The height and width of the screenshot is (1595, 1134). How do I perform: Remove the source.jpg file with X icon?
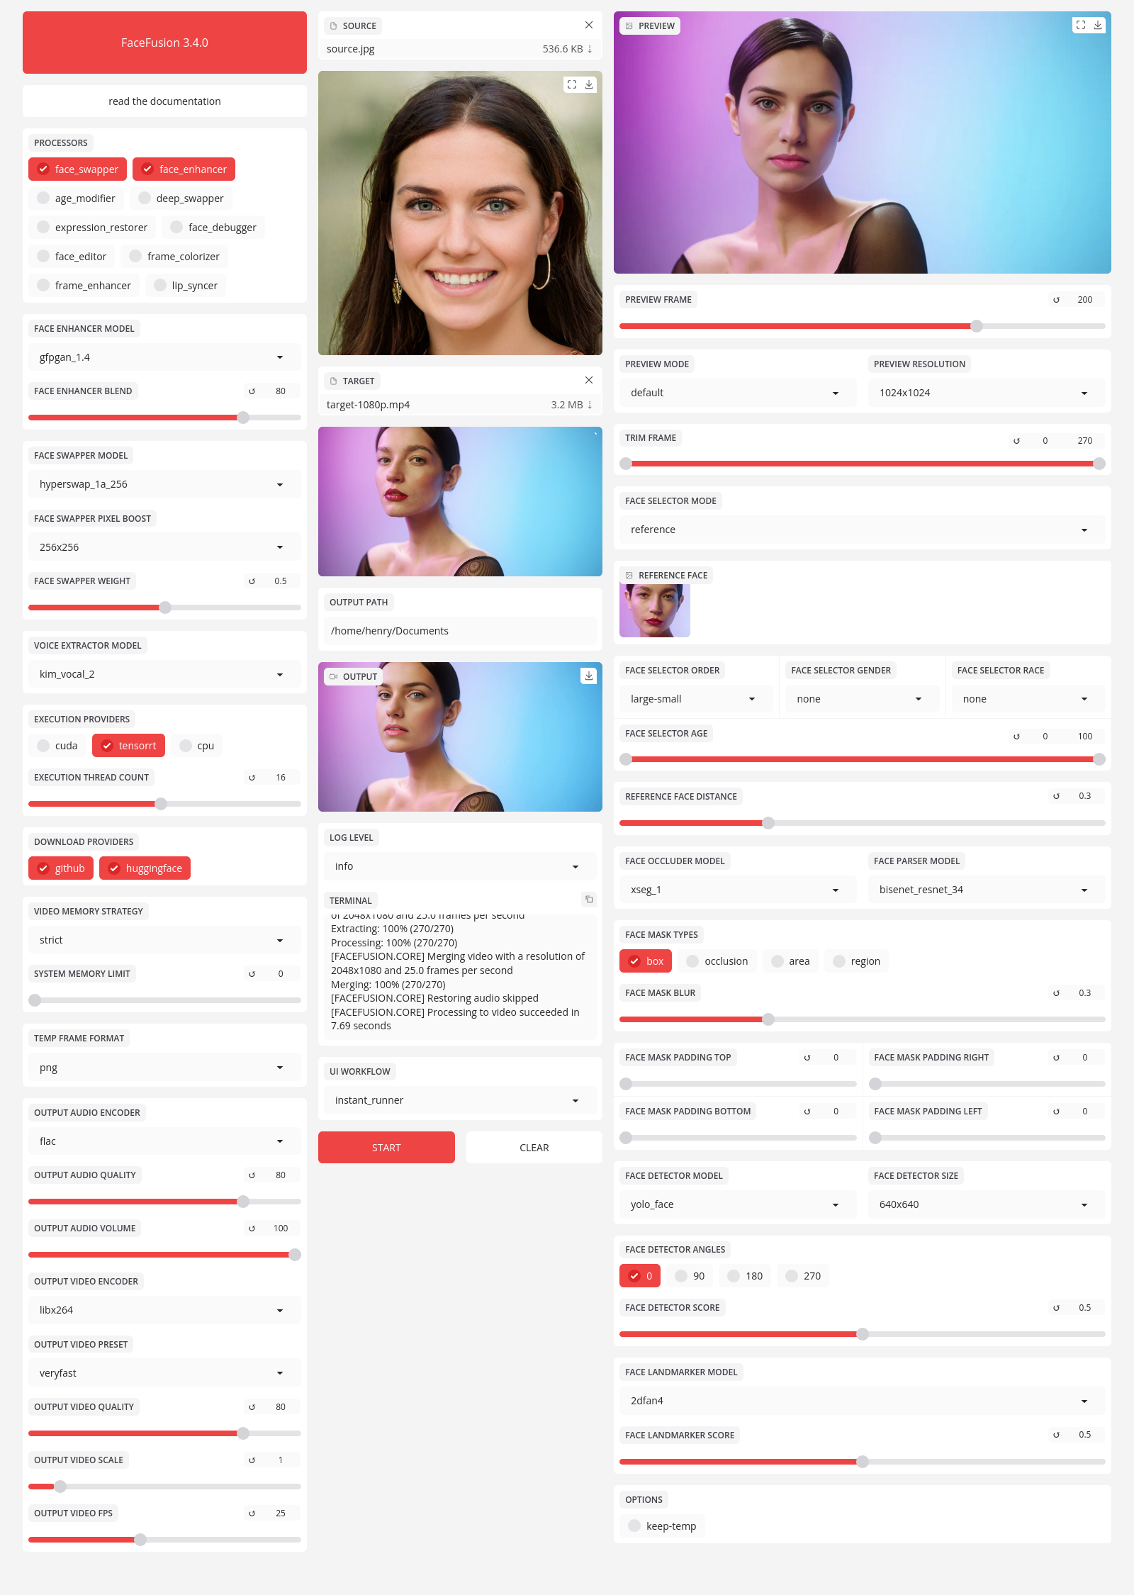pos(588,25)
